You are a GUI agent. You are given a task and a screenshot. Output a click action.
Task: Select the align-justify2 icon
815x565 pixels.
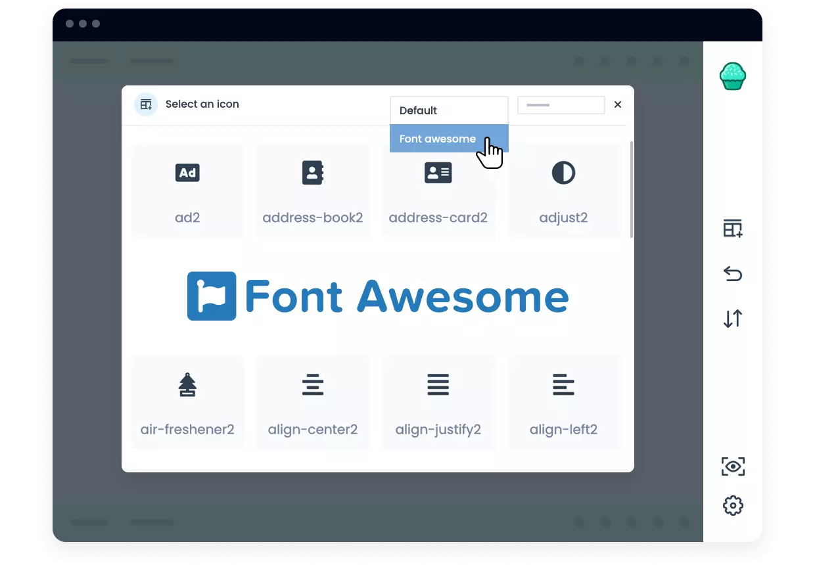pos(438,402)
